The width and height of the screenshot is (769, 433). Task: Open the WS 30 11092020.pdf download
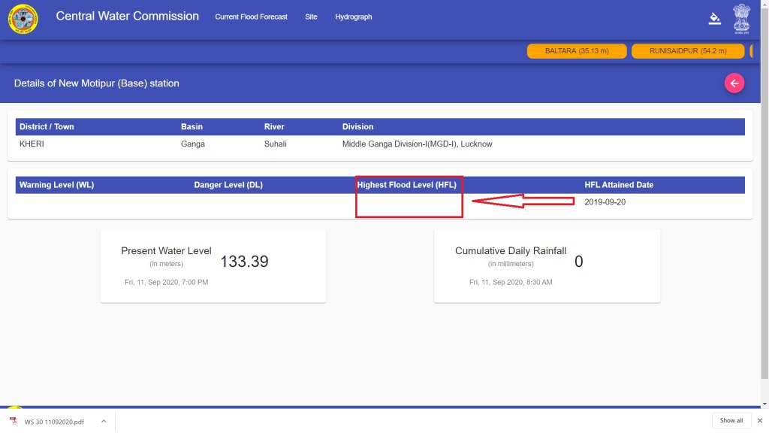pyautogui.click(x=53, y=421)
